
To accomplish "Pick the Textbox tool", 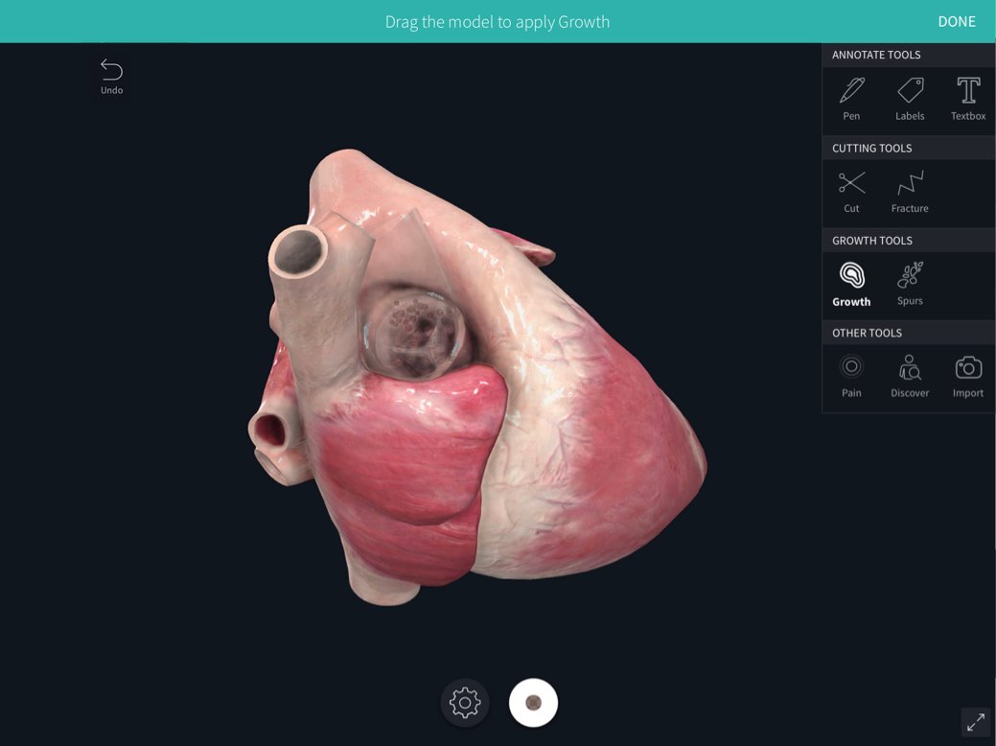I will click(968, 99).
